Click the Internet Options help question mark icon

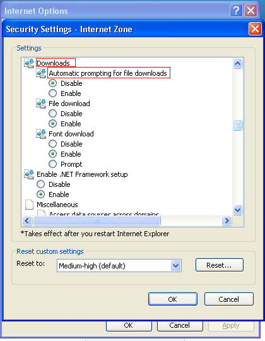click(236, 10)
